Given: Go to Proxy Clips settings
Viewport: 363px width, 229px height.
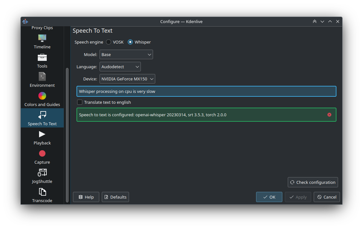Looking at the screenshot, I should [x=42, y=28].
